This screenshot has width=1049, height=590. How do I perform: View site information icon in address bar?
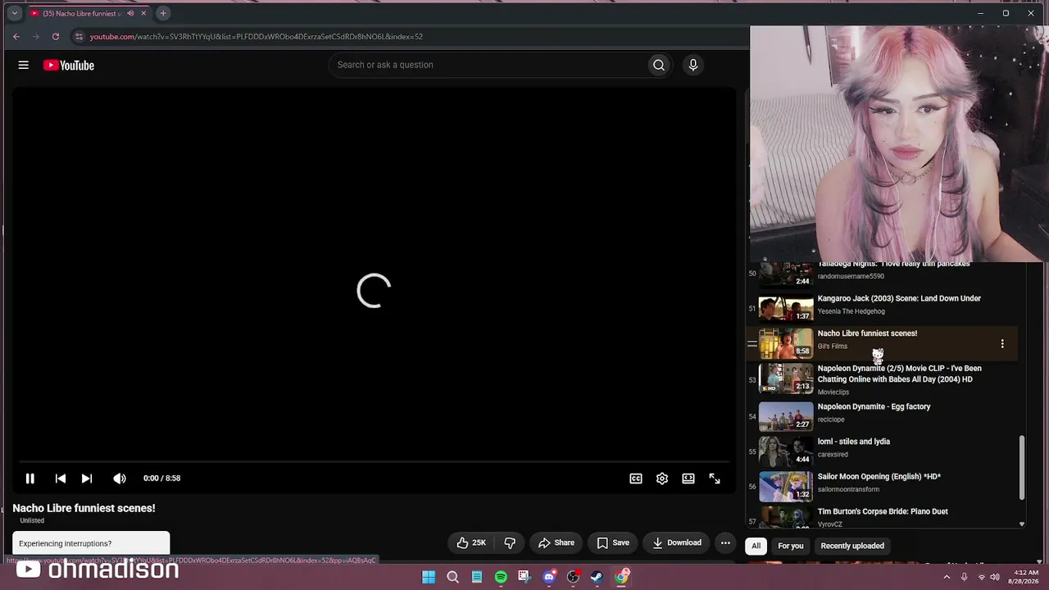[79, 37]
